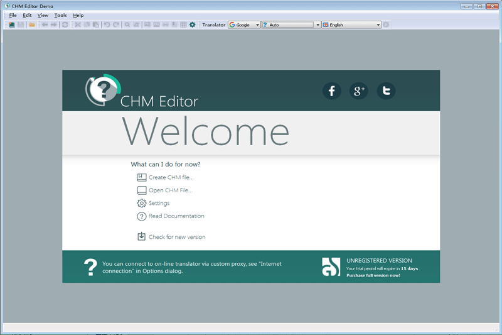Open the English target language dropdown

coord(351,25)
